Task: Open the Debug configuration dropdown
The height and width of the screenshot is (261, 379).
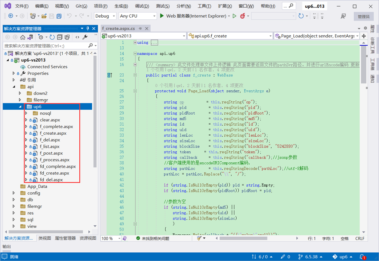Action: click(105, 16)
